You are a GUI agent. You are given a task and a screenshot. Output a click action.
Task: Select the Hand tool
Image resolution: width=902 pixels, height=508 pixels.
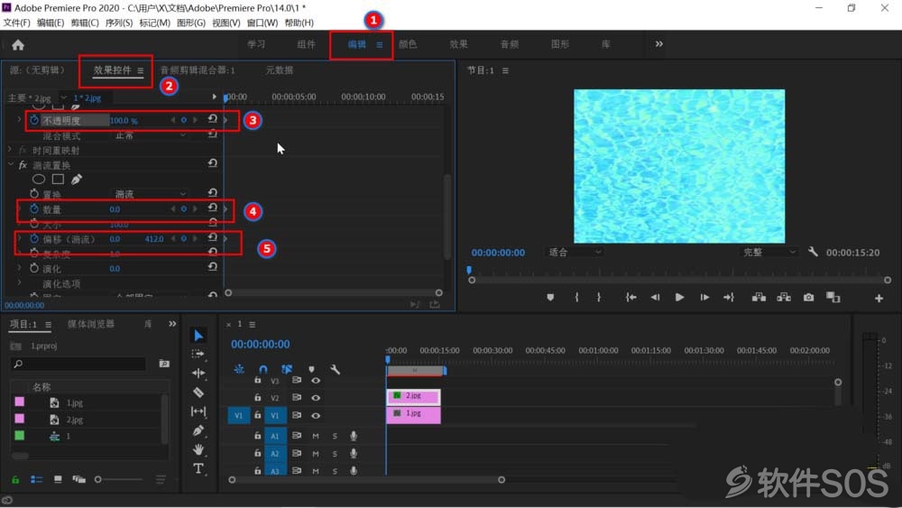tap(198, 448)
